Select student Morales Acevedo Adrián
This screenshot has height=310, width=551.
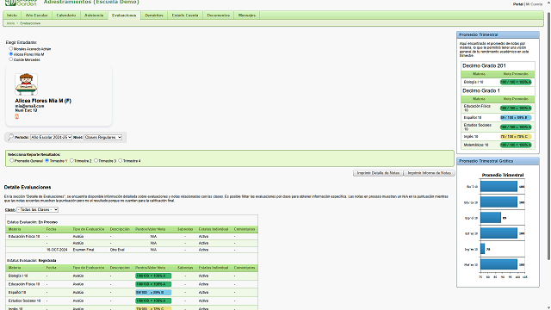[11, 48]
